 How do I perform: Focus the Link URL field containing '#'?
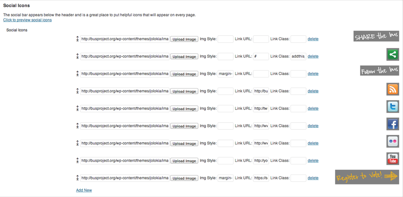[x=261, y=56]
